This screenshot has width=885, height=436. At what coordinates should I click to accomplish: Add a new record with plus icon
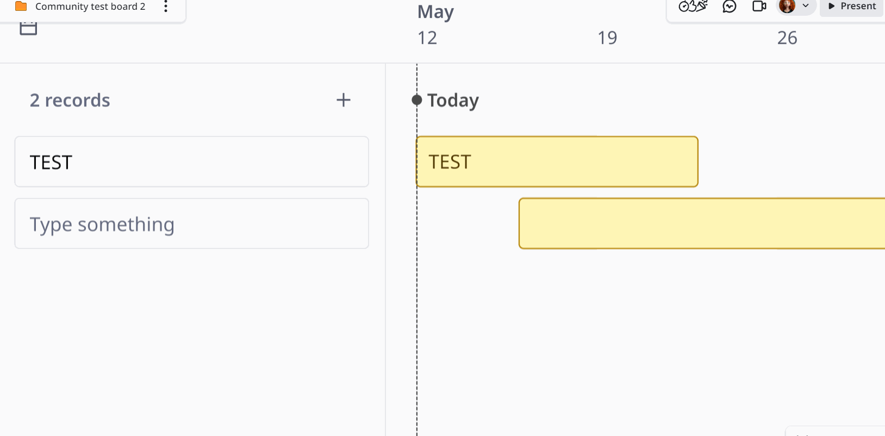344,100
